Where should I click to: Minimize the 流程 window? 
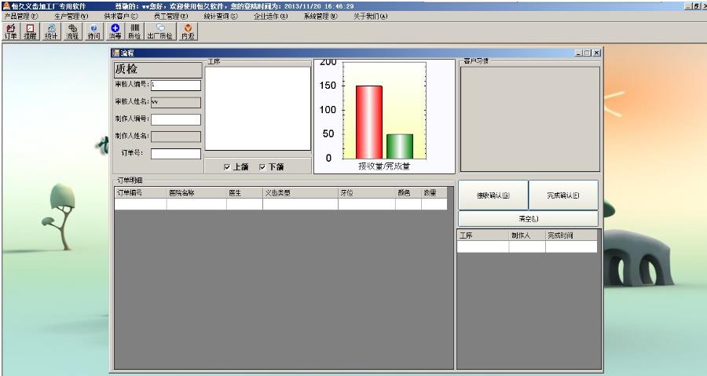pos(578,53)
